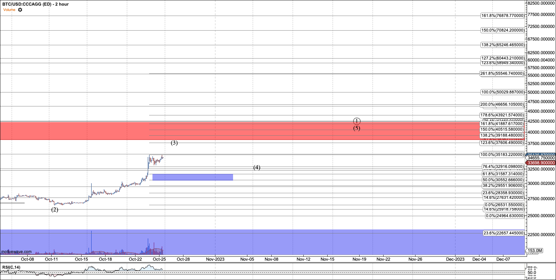Click the Nov-19 date on time axis
This screenshot has width=556, height=280.
coord(360,259)
